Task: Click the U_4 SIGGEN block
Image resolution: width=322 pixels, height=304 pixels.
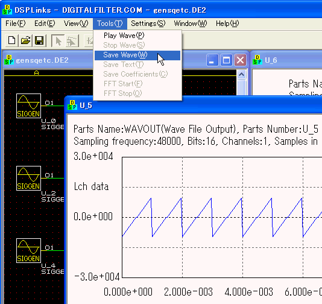Action: coord(28,250)
